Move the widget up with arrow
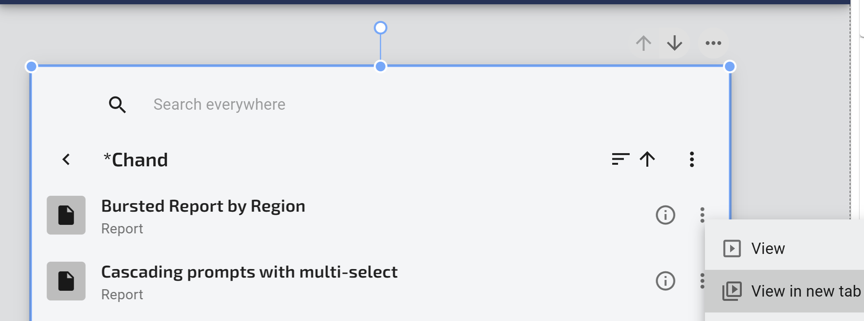864x321 pixels. [x=643, y=43]
